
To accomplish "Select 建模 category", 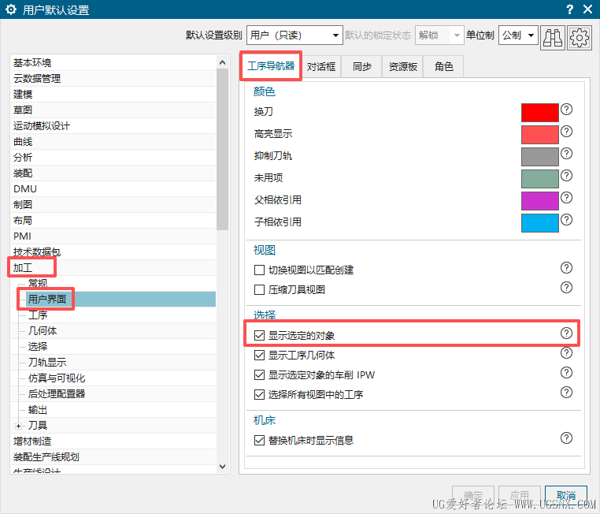I will pos(113,95).
